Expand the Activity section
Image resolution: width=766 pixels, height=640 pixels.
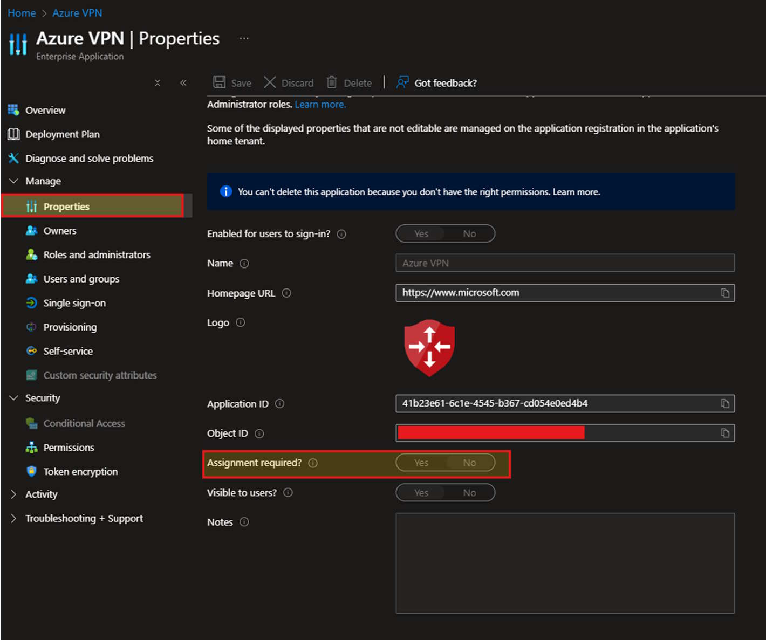tap(14, 494)
